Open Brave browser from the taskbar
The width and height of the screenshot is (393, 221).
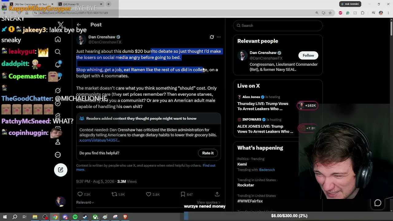(x=125, y=217)
